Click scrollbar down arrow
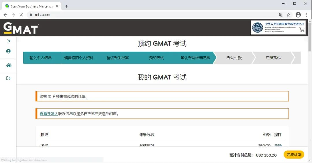This screenshot has width=312, height=163. pos(310,160)
